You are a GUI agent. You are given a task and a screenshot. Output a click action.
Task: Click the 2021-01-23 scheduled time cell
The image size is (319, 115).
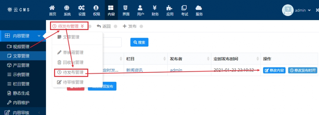pos(234,70)
